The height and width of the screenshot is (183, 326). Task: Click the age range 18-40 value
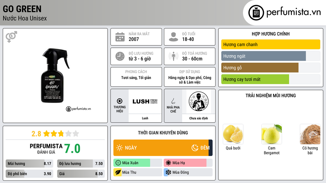188,39
